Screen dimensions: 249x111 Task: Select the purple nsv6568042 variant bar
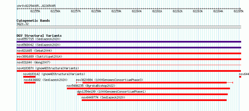pos(129,48)
